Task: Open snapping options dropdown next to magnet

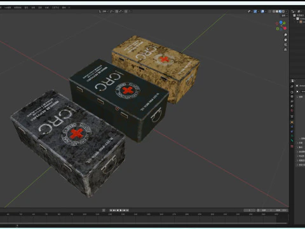Action: (120, 11)
